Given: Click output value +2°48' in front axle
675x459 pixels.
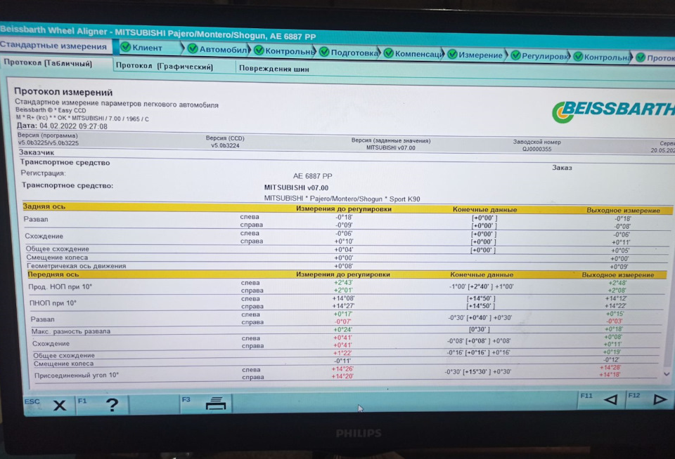Looking at the screenshot, I should [x=617, y=283].
